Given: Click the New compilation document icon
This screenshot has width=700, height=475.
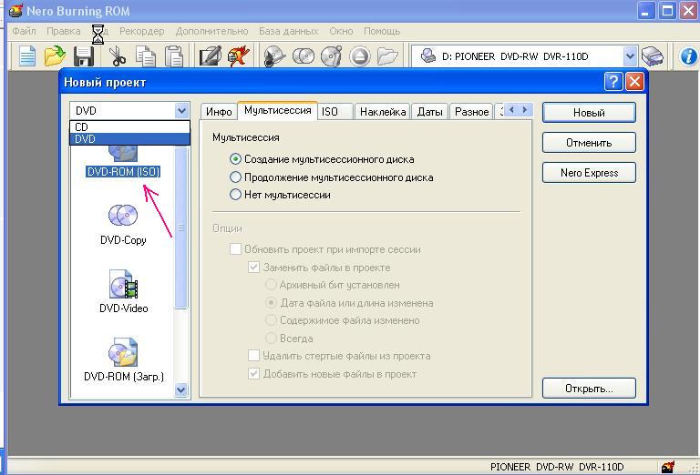Looking at the screenshot, I should pyautogui.click(x=27, y=56).
